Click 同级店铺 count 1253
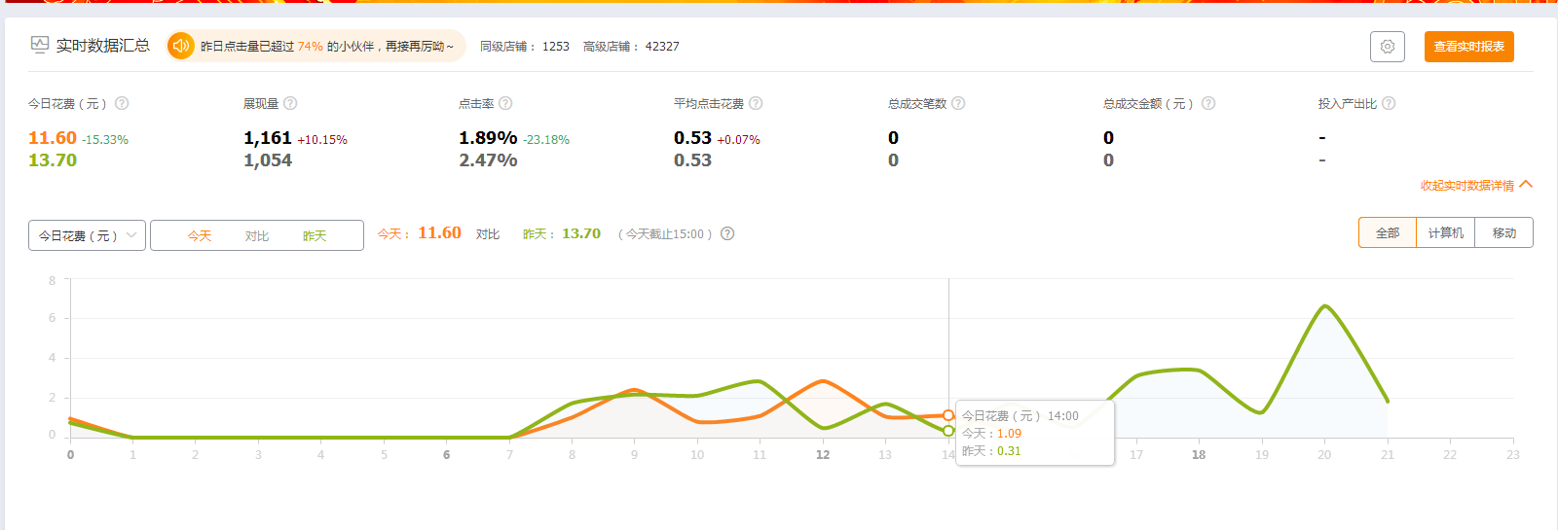The height and width of the screenshot is (530, 1558). (x=556, y=47)
